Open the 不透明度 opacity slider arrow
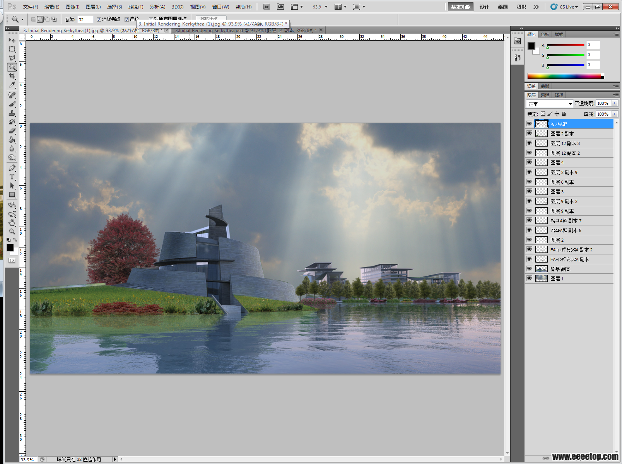The height and width of the screenshot is (464, 622). coord(615,103)
